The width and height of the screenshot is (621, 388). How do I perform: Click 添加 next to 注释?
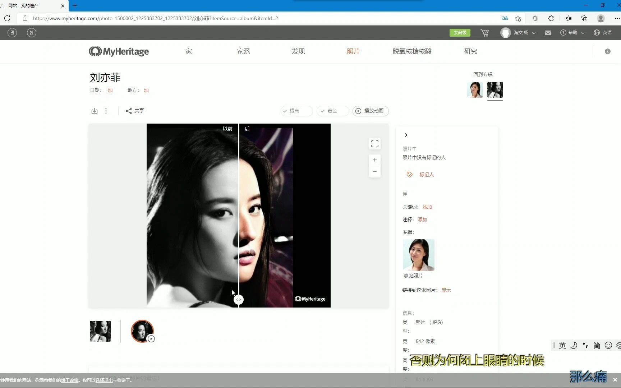(x=422, y=220)
